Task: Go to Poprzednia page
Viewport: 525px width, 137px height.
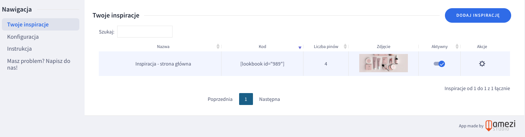Action: (220, 99)
